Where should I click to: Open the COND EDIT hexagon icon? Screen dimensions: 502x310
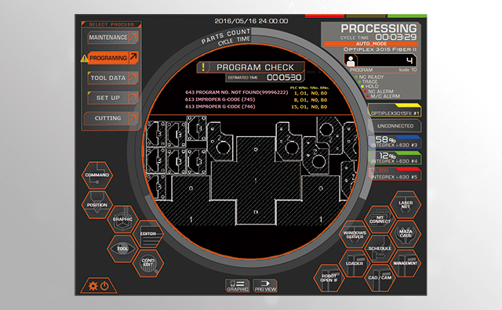pyautogui.click(x=148, y=263)
